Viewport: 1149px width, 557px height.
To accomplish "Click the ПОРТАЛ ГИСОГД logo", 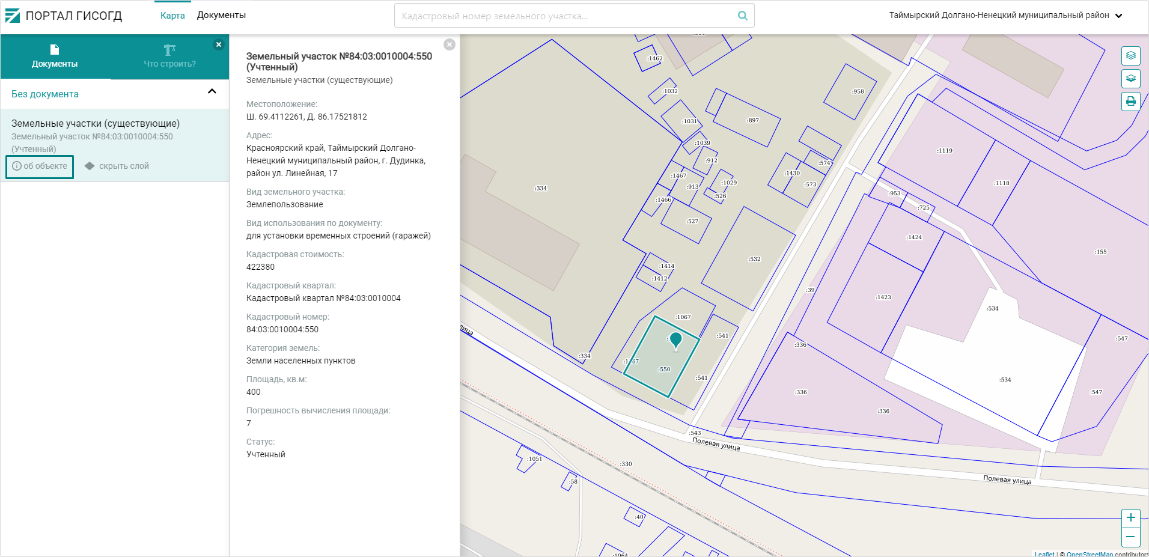I will [x=64, y=16].
